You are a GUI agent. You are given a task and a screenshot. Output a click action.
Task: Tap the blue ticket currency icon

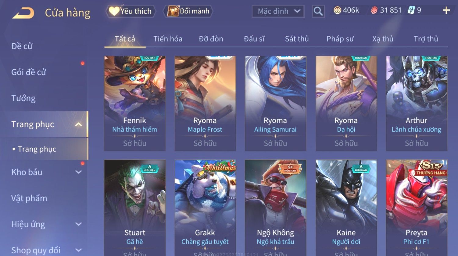[x=411, y=10]
